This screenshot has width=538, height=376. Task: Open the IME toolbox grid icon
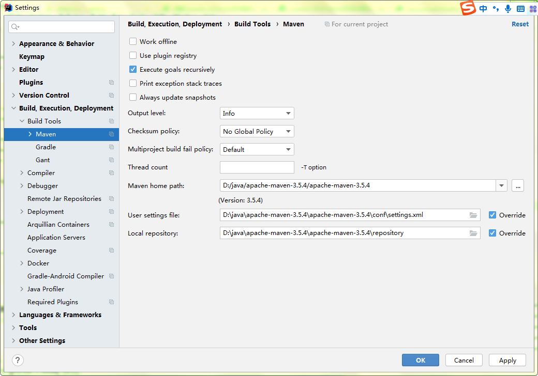(x=533, y=9)
